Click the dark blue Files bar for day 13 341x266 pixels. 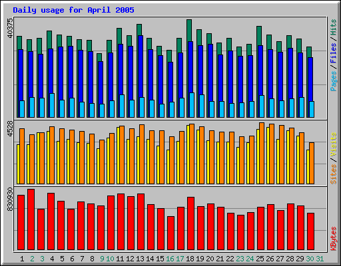(x=141, y=66)
